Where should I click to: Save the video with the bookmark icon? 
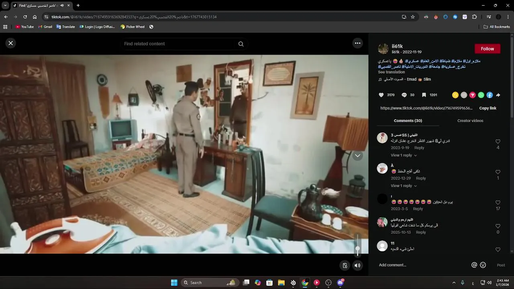pyautogui.click(x=424, y=95)
